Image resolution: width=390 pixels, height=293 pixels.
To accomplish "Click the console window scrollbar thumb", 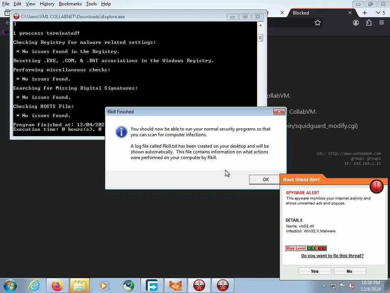I will pos(260,38).
